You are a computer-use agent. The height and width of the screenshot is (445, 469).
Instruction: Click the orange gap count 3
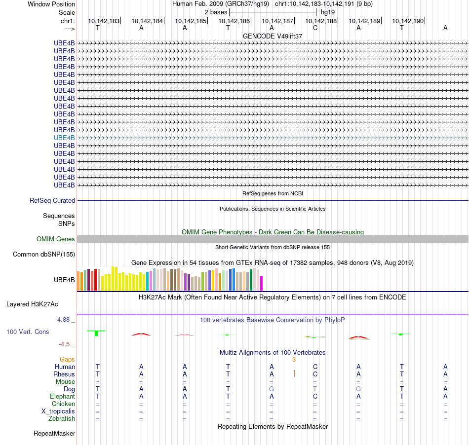(294, 360)
